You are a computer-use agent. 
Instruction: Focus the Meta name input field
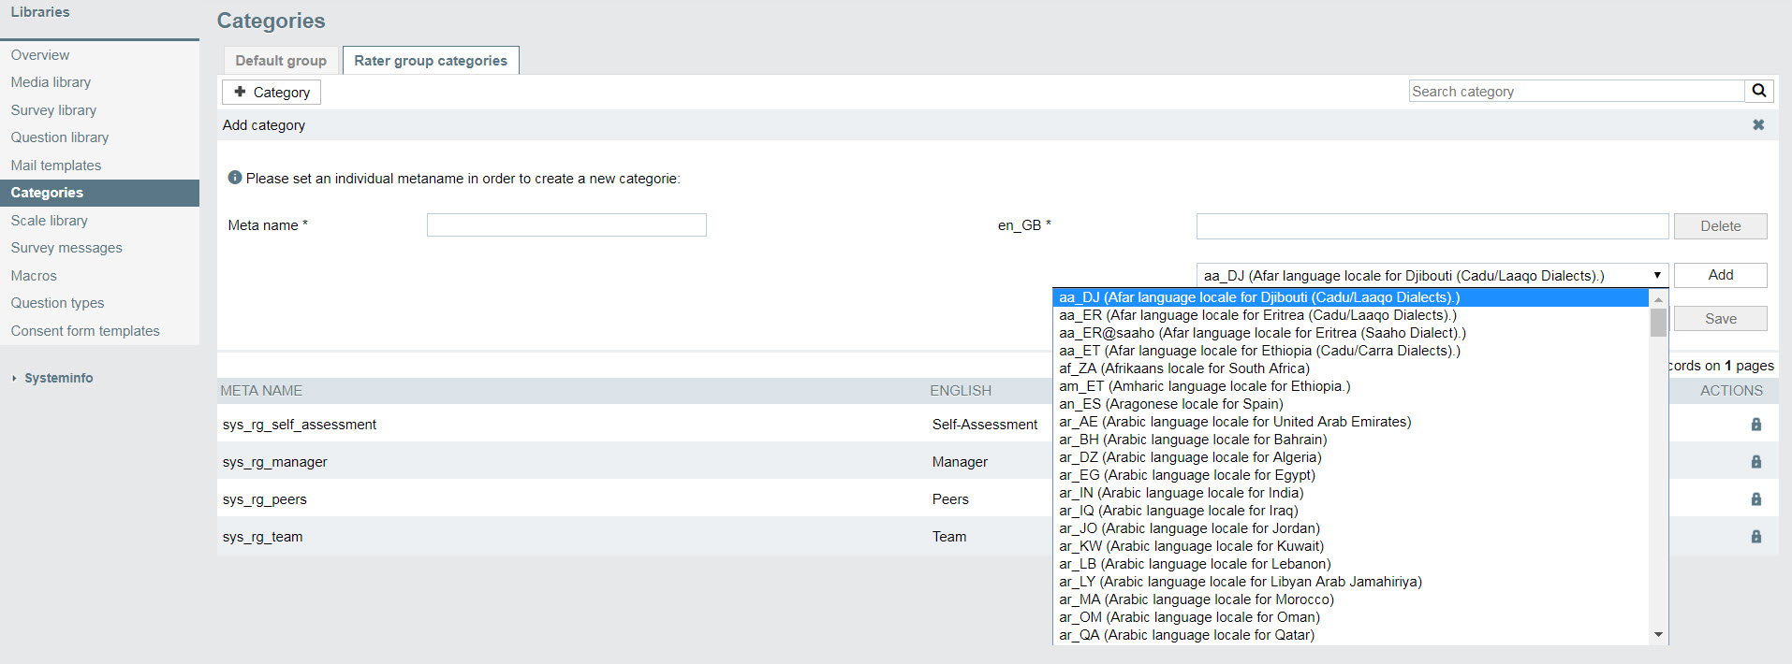pyautogui.click(x=566, y=224)
